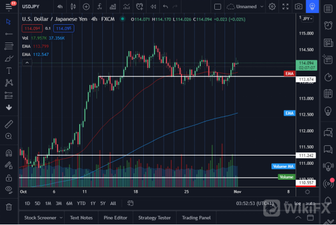Take a chart snapshot with camera icon

pos(298,6)
